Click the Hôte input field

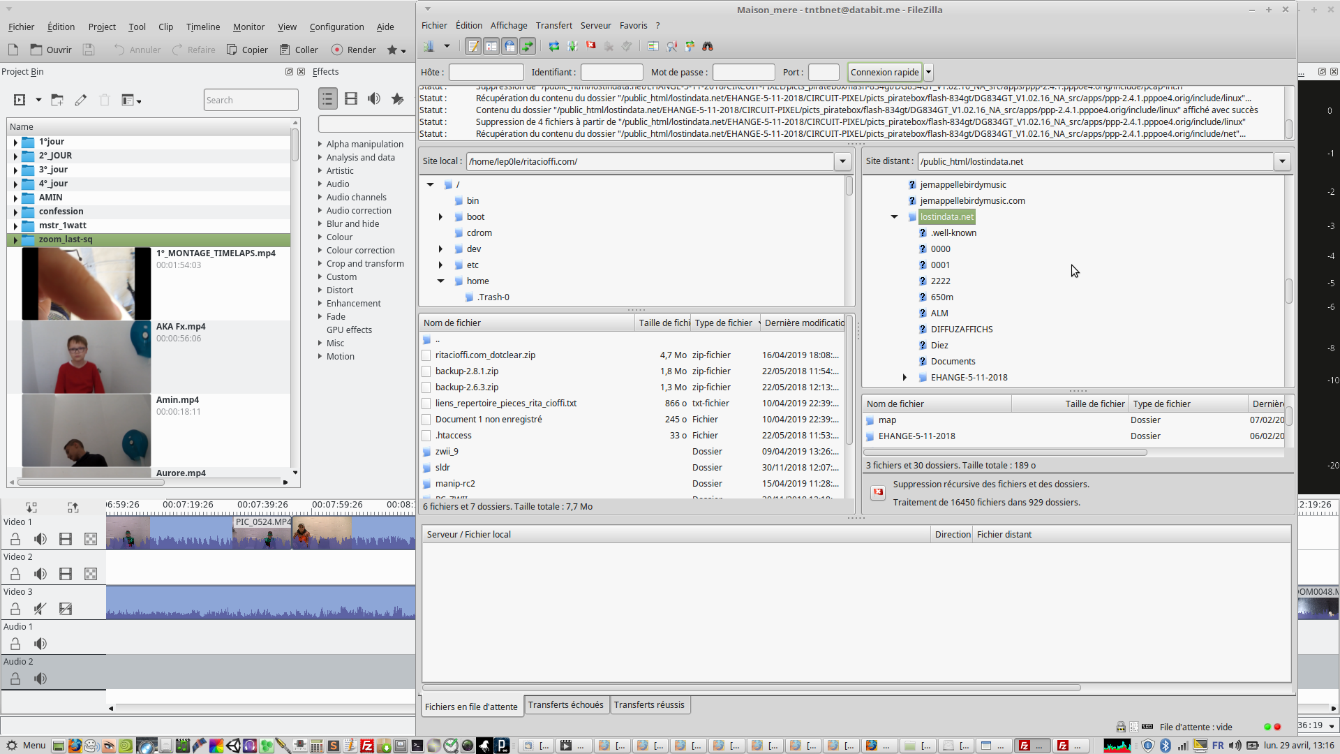click(486, 72)
